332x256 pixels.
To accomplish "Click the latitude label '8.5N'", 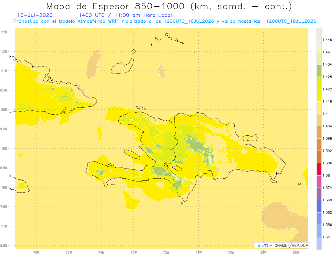I will 4,168.
